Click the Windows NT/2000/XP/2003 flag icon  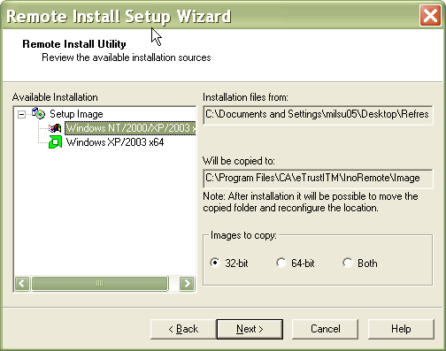pyautogui.click(x=55, y=128)
